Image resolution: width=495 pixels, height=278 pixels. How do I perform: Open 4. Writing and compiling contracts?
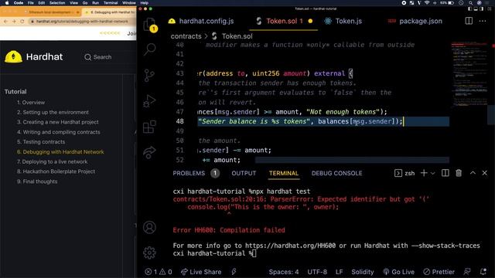coord(59,132)
